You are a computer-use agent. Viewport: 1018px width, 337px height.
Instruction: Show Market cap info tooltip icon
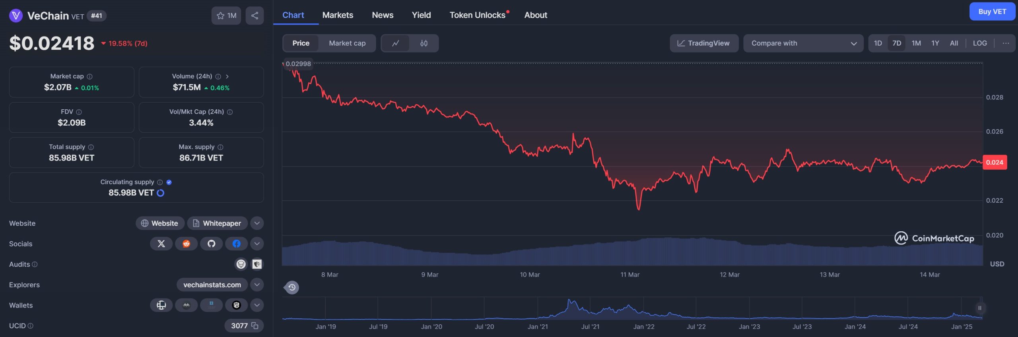[90, 76]
